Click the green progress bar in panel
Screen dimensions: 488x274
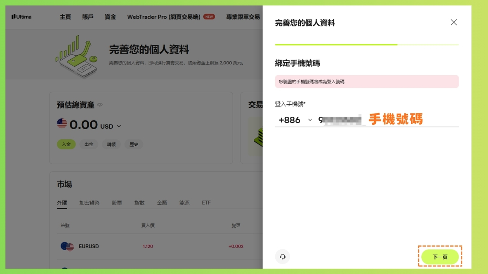tap(336, 45)
